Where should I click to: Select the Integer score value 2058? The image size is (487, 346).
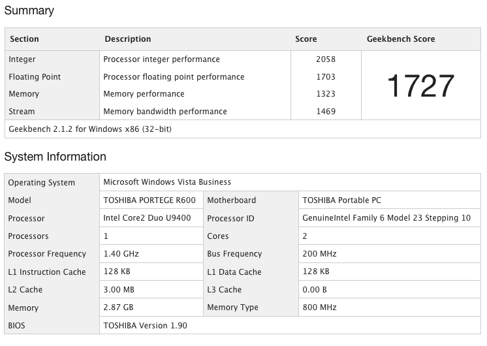[326, 59]
